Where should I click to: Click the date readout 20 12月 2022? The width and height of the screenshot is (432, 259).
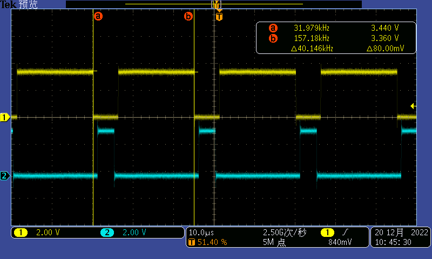point(401,233)
